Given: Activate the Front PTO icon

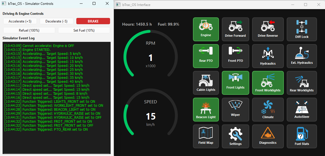Looking at the screenshot, I should (x=235, y=51).
